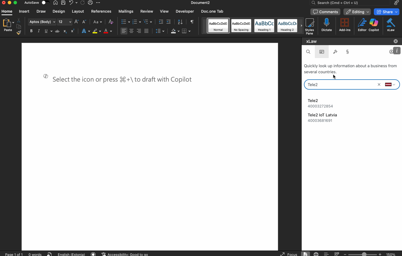
Task: Open the search tab in xLaw pane
Action: coord(308,52)
